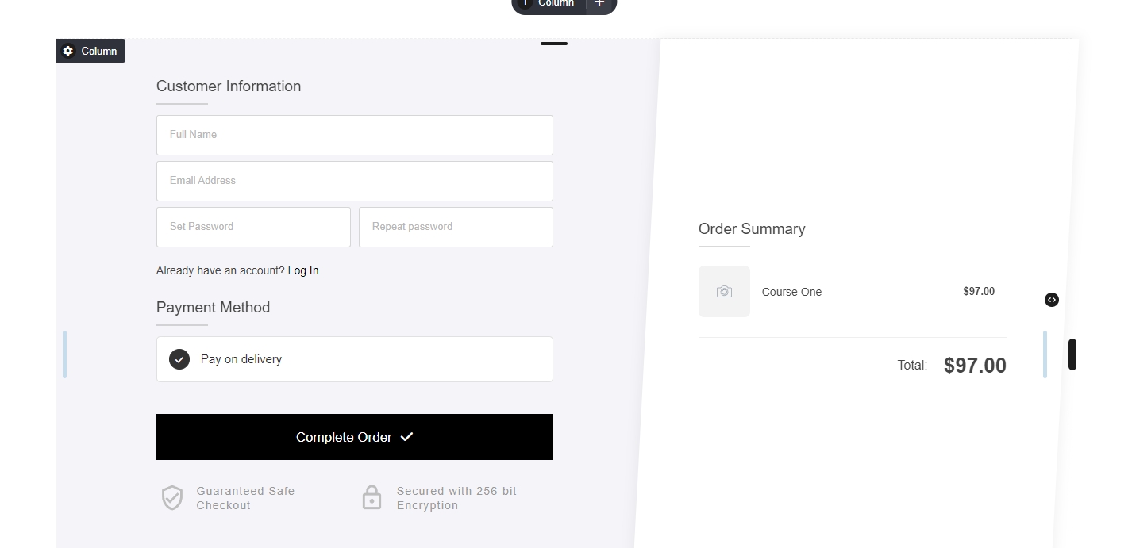This screenshot has width=1132, height=548.
Task: Focus the Set Password field
Action: pyautogui.click(x=253, y=227)
